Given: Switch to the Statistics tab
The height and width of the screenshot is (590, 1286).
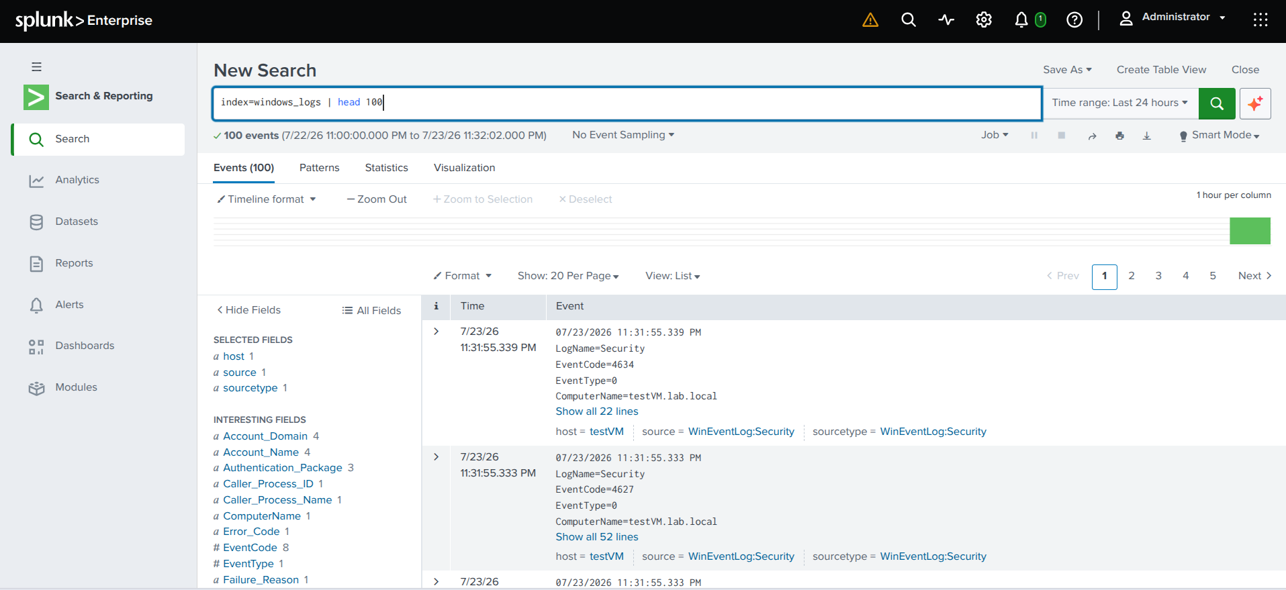Looking at the screenshot, I should tap(387, 168).
